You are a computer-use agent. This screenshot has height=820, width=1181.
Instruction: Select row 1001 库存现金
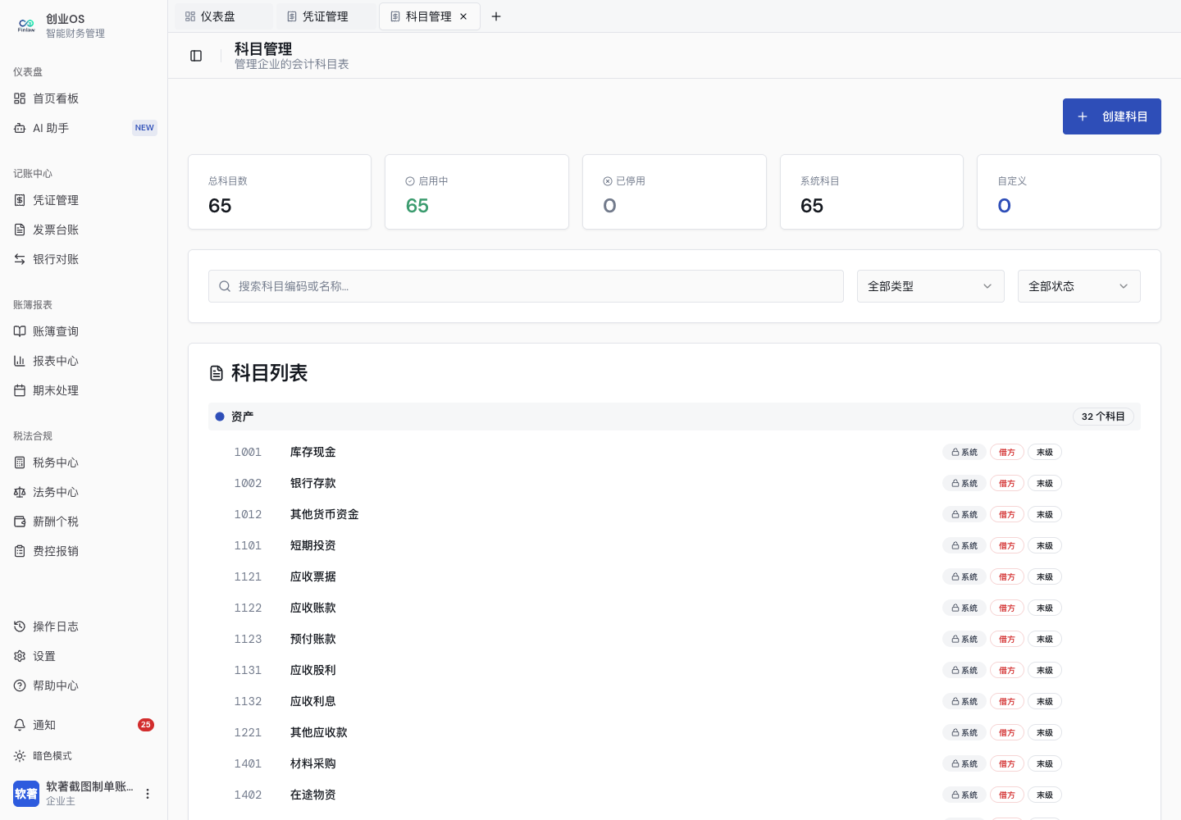coord(674,452)
